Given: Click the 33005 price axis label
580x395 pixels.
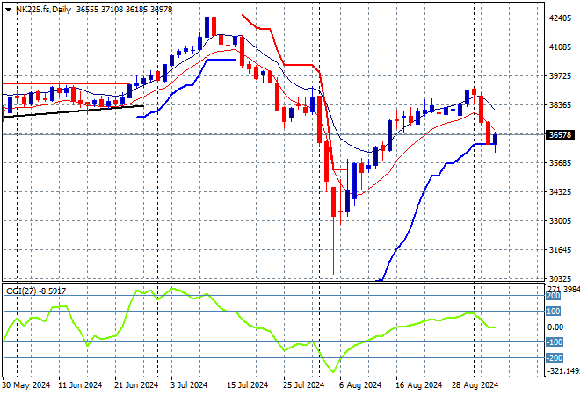Looking at the screenshot, I should 560,221.
